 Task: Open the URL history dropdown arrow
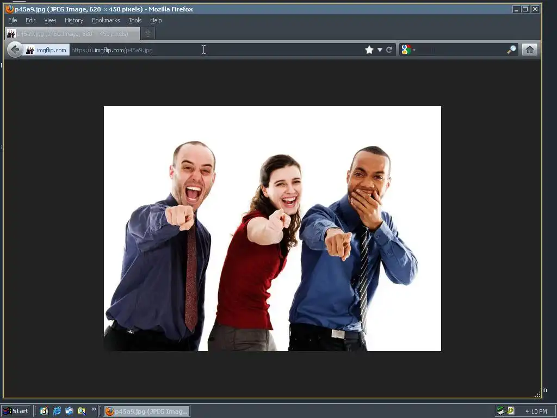pos(380,50)
